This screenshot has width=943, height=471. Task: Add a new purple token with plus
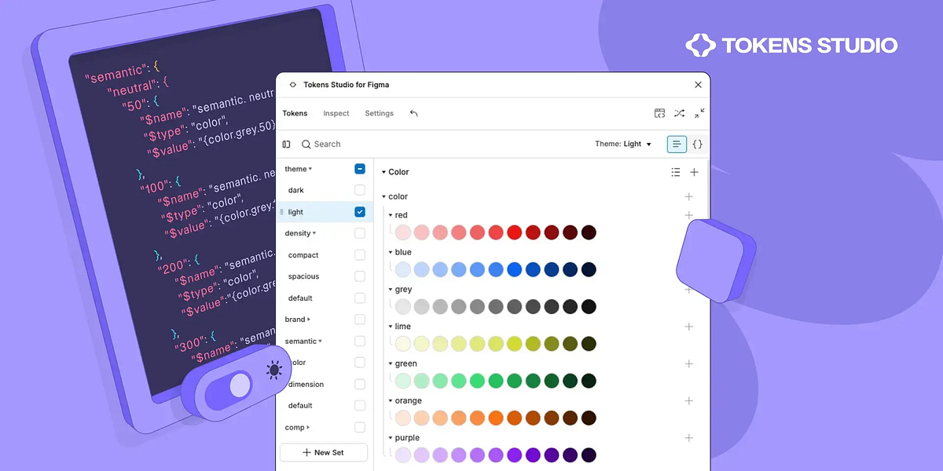tap(689, 438)
